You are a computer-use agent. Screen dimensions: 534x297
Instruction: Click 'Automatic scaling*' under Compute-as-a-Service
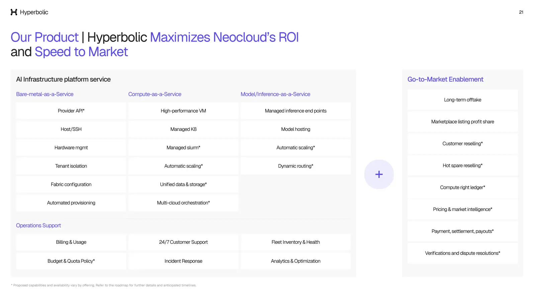coord(183,166)
